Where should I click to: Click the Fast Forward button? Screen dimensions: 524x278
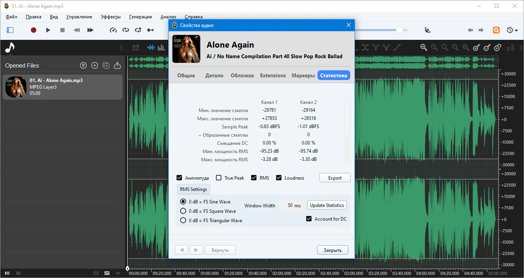pos(90,30)
